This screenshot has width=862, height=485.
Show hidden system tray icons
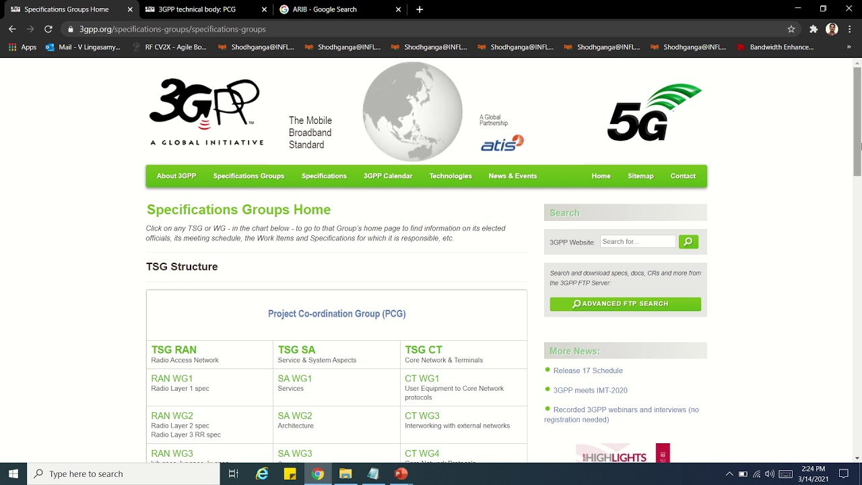(729, 474)
